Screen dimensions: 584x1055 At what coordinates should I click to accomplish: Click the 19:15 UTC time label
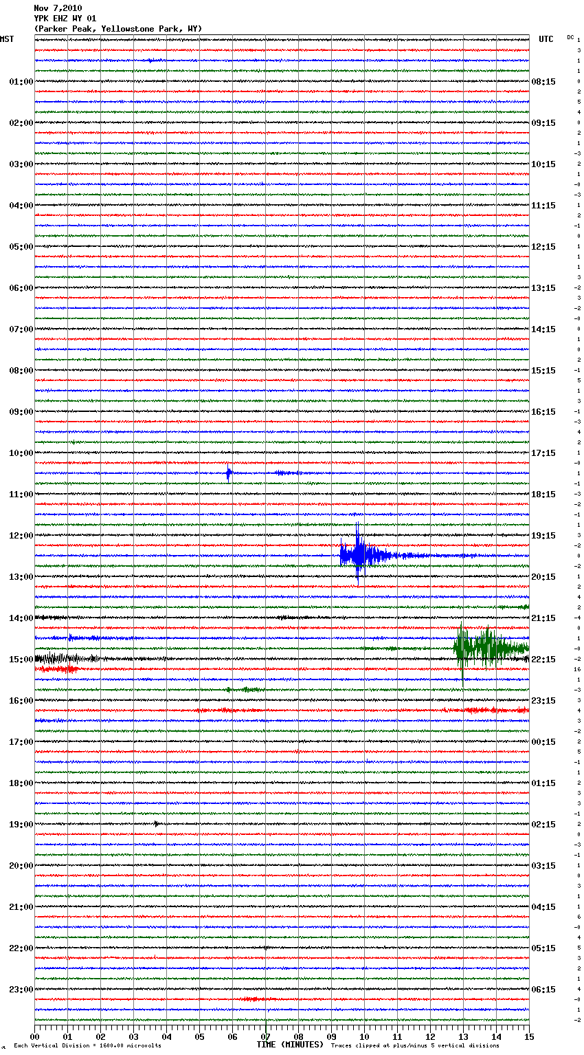coord(543,536)
